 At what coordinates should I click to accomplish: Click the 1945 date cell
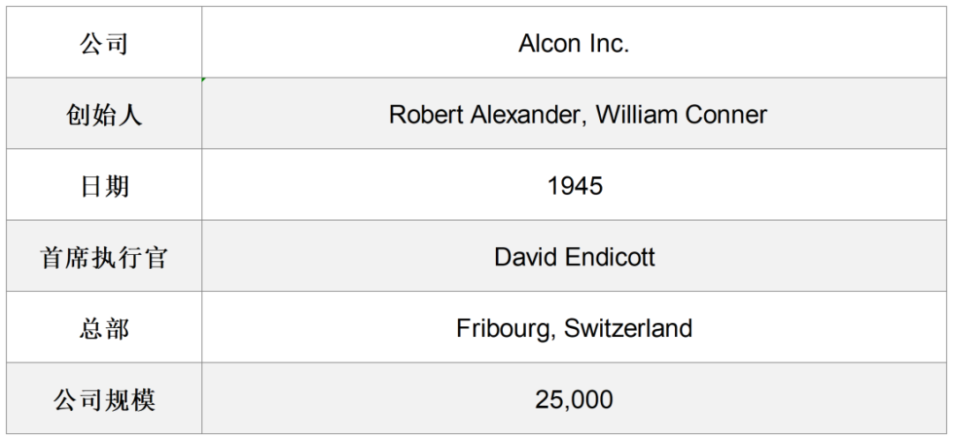574,184
